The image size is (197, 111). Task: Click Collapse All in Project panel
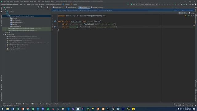tap(44, 7)
